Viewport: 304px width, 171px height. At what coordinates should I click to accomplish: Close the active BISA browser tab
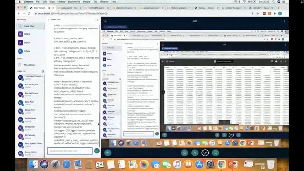tap(53, 8)
